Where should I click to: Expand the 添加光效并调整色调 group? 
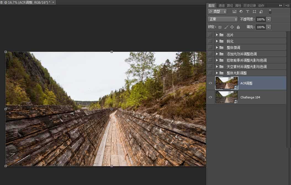[217, 54]
